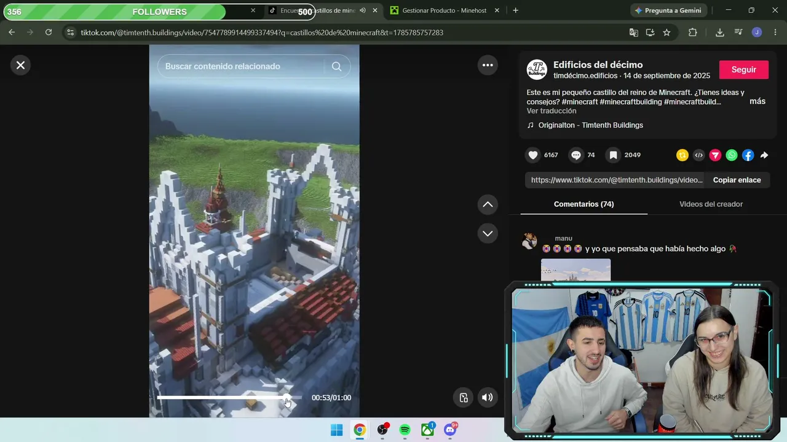Screen dimensions: 787x442
Task: Go back with the browser back arrow
Action: (12, 33)
